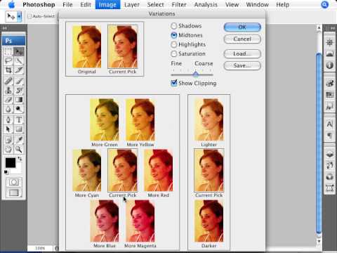Open the tool preset picker arrow
This screenshot has height=253, width=337.
click(x=19, y=17)
